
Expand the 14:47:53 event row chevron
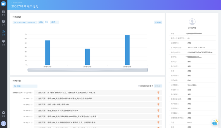point(36,104)
